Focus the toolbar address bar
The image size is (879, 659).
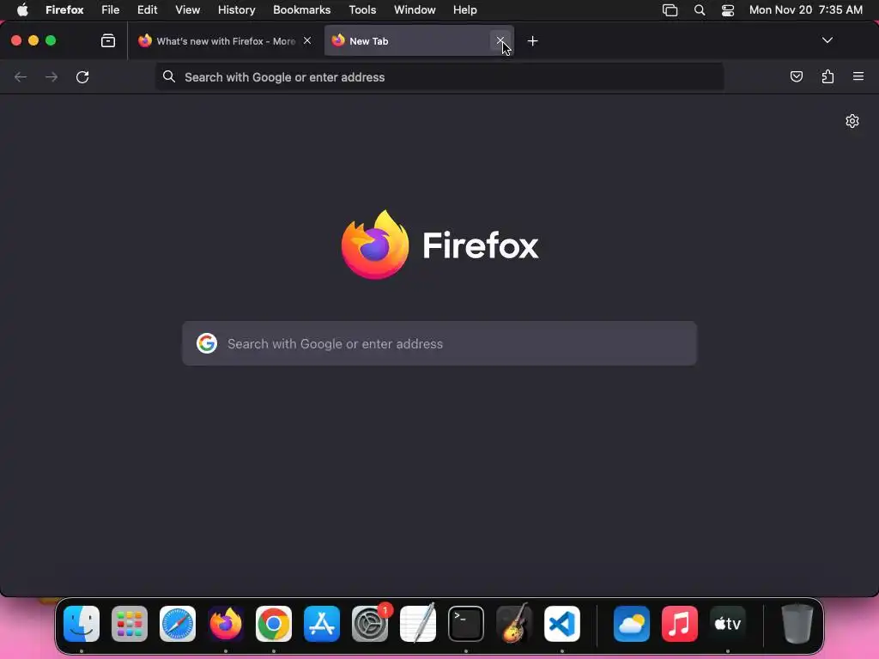(439, 77)
